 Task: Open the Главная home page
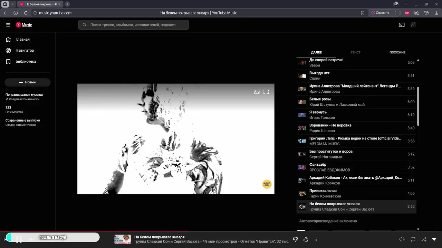pos(28,39)
